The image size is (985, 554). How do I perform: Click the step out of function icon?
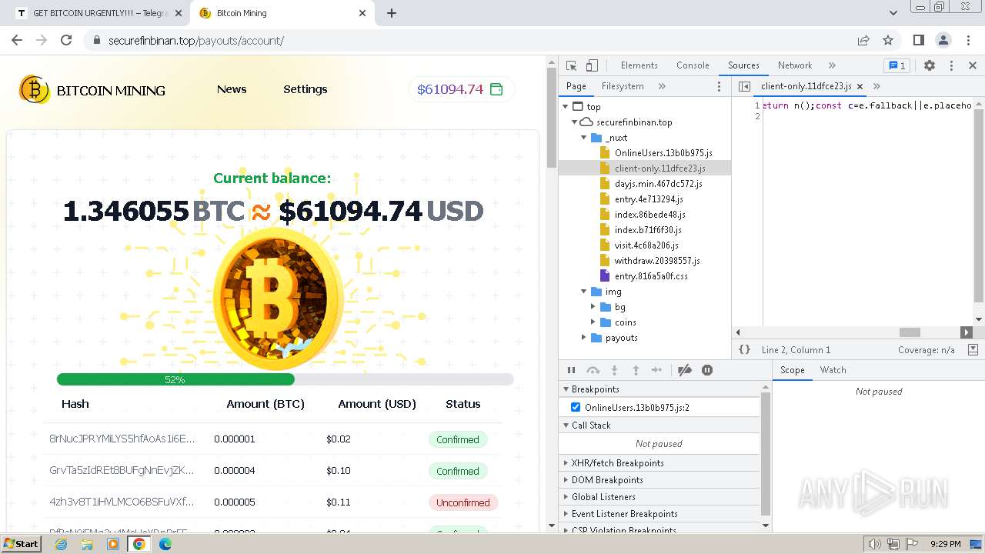[636, 370]
